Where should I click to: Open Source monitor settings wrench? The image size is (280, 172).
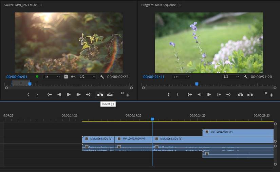(102, 77)
